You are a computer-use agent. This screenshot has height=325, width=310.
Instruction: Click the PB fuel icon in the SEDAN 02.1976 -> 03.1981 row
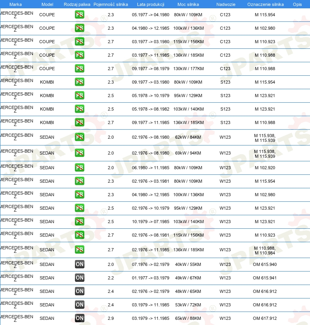tap(80, 181)
